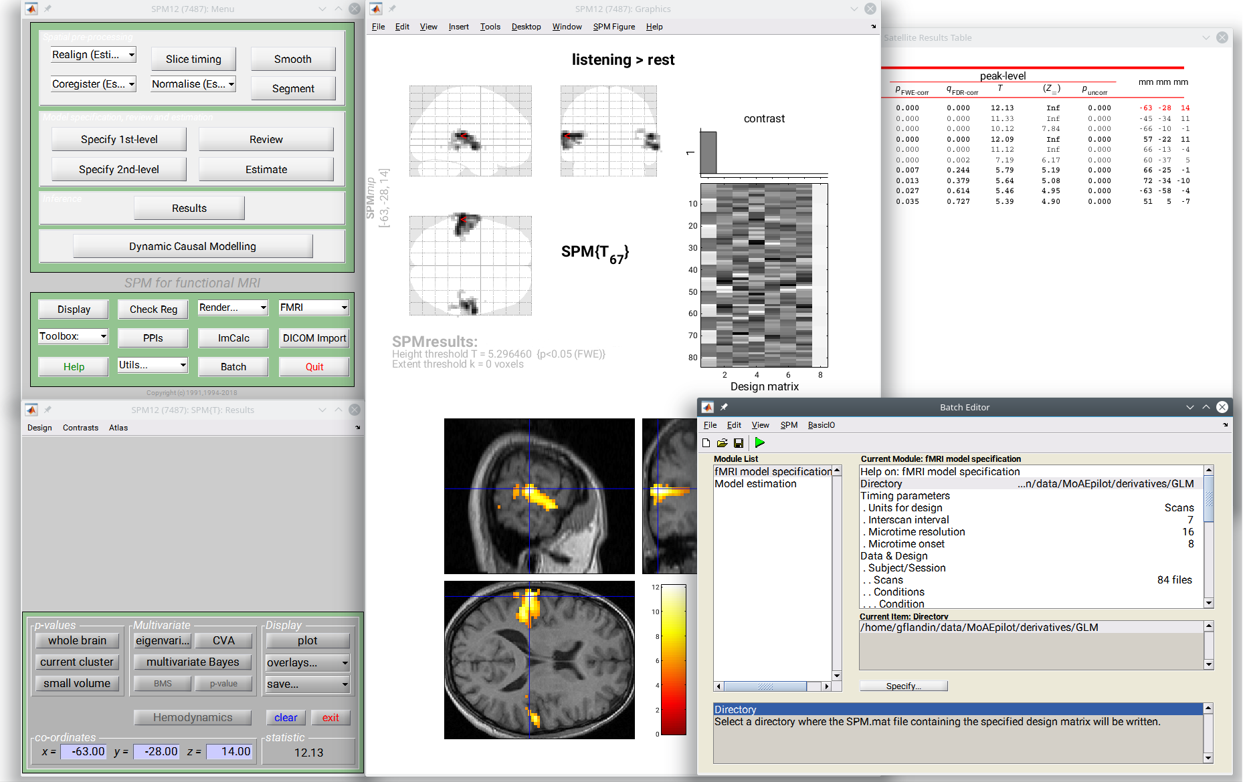The height and width of the screenshot is (782, 1243).
Task: Click the Specify... button in Batch Editor
Action: 903,686
